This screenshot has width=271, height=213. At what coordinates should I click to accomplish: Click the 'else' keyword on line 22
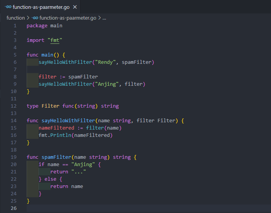point(50,179)
